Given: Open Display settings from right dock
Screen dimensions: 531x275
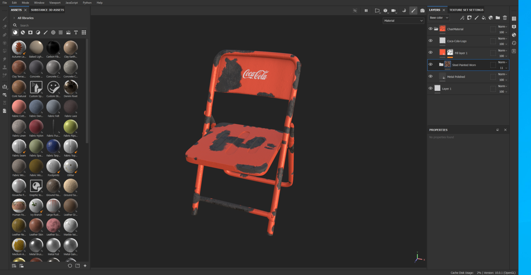Looking at the screenshot, I should pos(514,27).
